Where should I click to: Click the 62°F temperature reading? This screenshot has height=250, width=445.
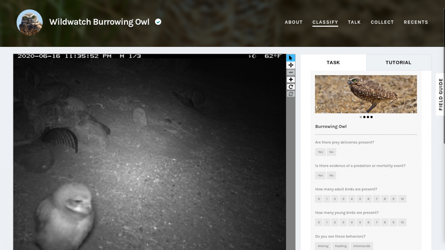click(273, 56)
